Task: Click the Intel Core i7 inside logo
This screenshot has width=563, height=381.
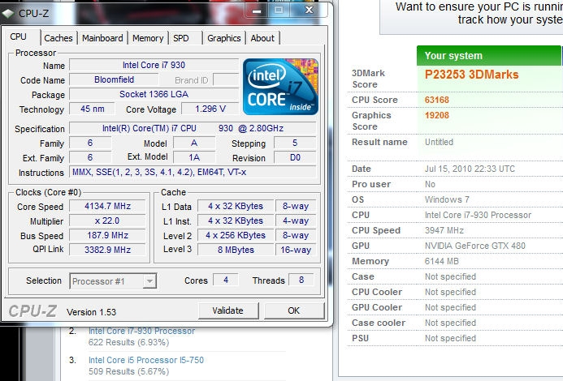Action: coord(280,87)
